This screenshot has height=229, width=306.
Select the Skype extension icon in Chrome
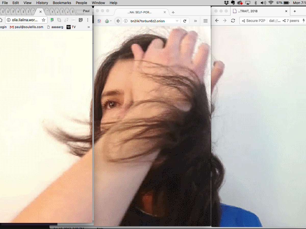[x=59, y=20]
